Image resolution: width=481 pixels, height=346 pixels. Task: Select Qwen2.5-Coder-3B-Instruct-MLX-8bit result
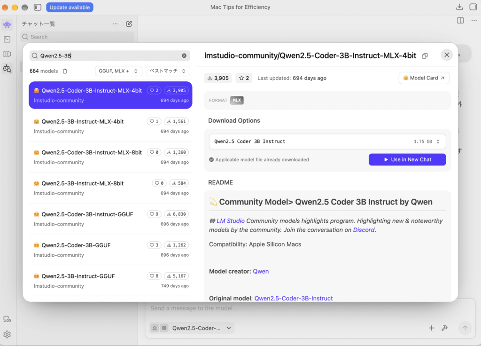(110, 157)
